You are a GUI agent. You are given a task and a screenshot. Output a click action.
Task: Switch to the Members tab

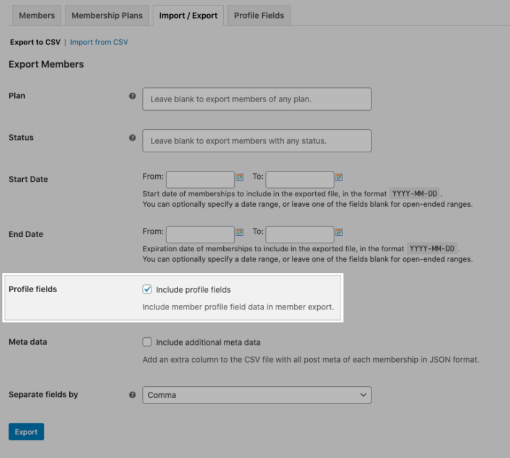click(36, 15)
